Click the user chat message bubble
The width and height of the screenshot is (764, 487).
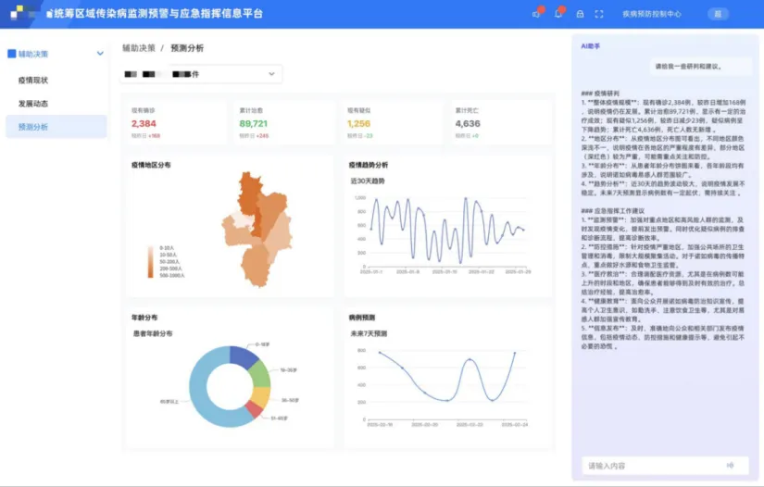(x=701, y=67)
